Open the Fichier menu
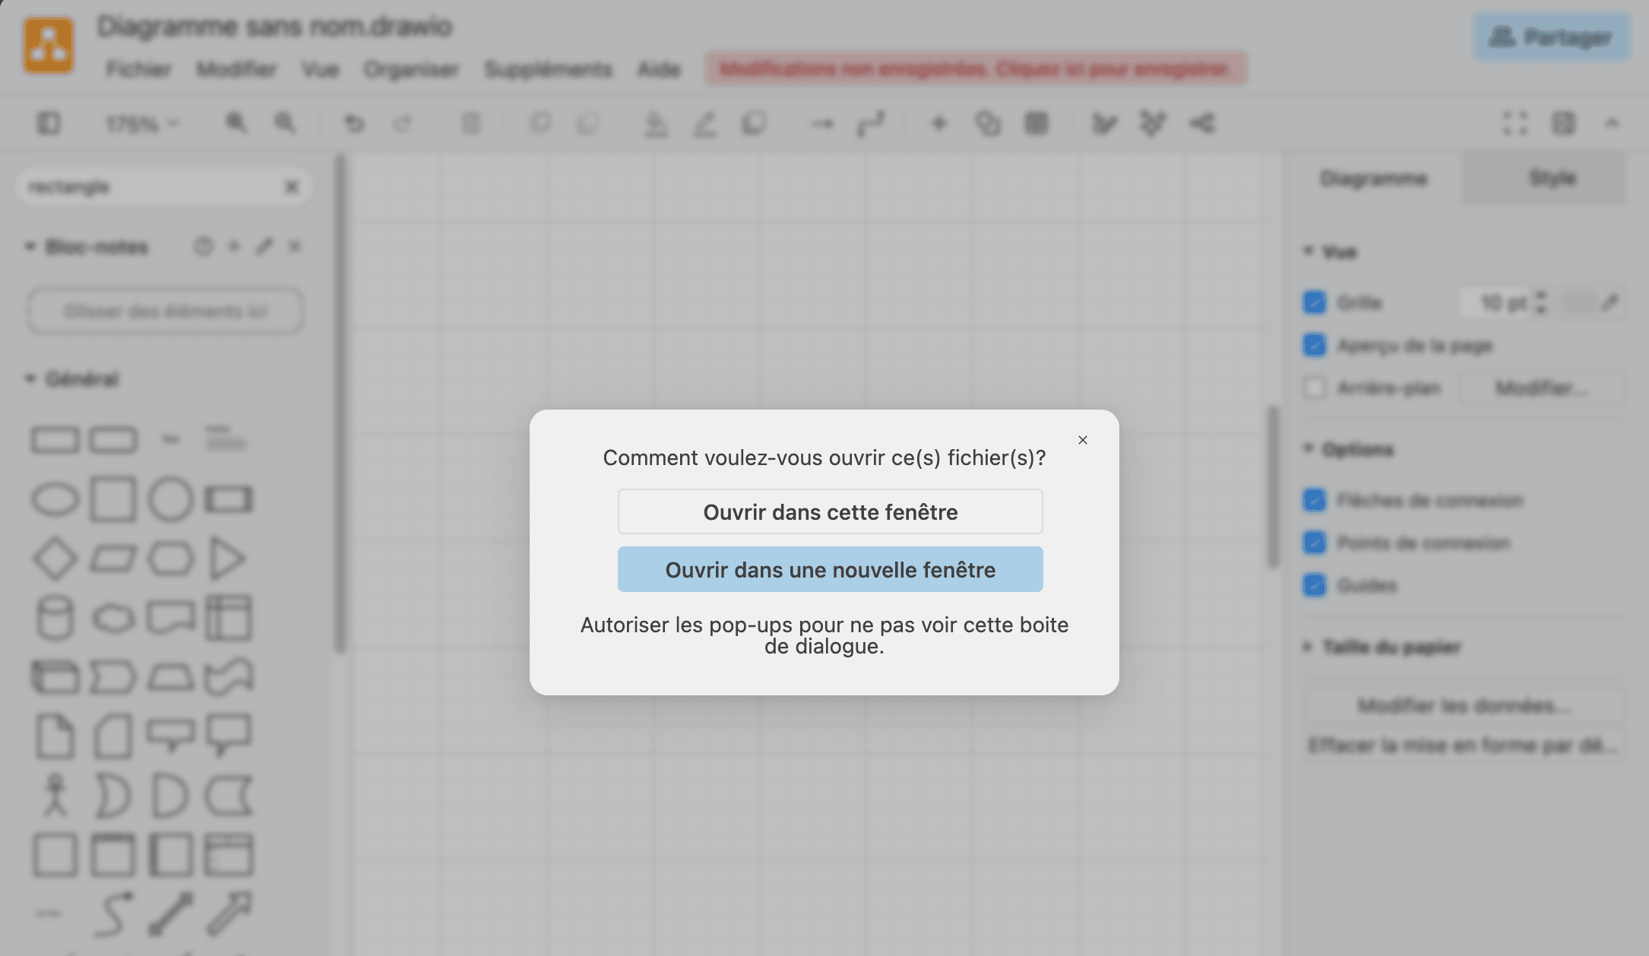1649x956 pixels. [x=138, y=69]
